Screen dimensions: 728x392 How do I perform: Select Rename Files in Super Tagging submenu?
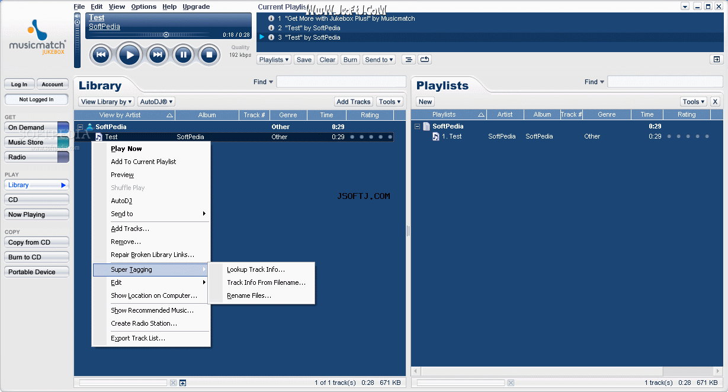tap(261, 295)
